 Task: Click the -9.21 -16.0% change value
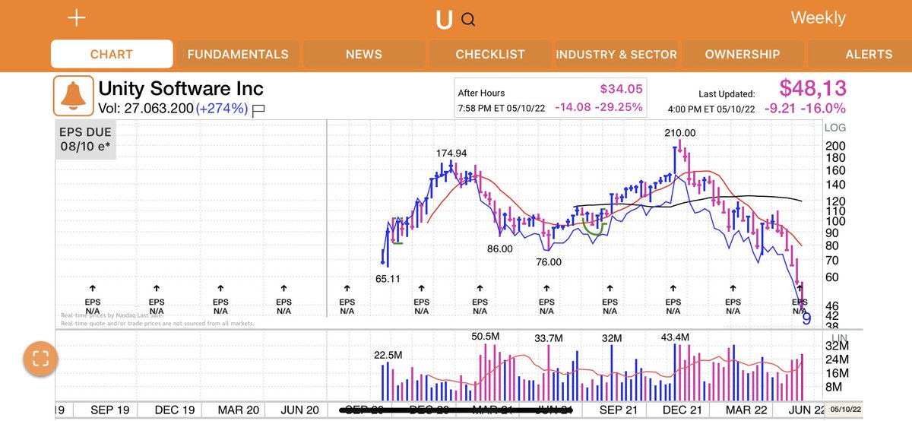[x=806, y=109]
